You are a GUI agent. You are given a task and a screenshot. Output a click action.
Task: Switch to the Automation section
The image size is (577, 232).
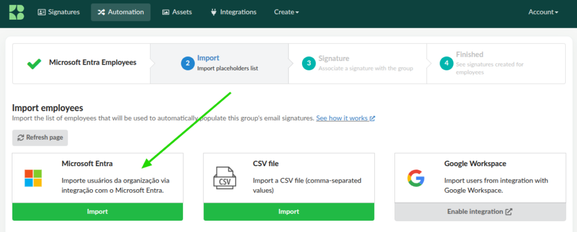click(x=121, y=12)
